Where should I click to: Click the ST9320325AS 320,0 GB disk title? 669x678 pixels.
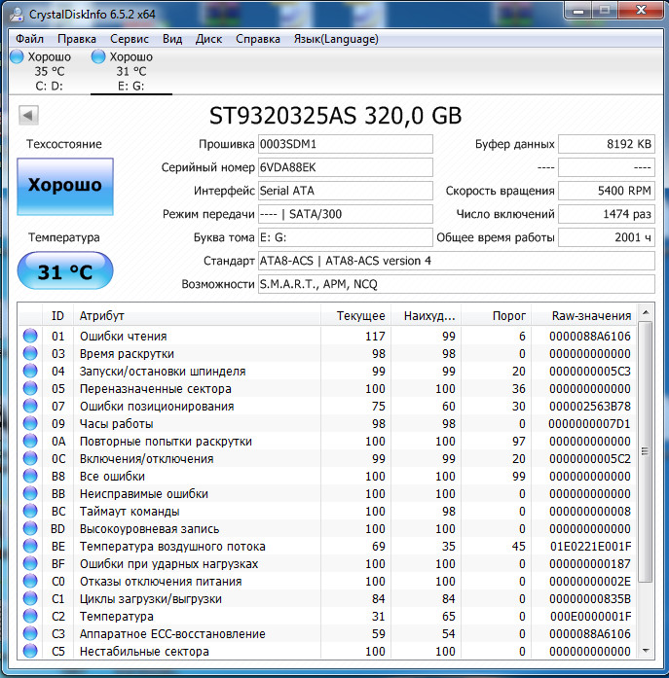[x=335, y=116]
